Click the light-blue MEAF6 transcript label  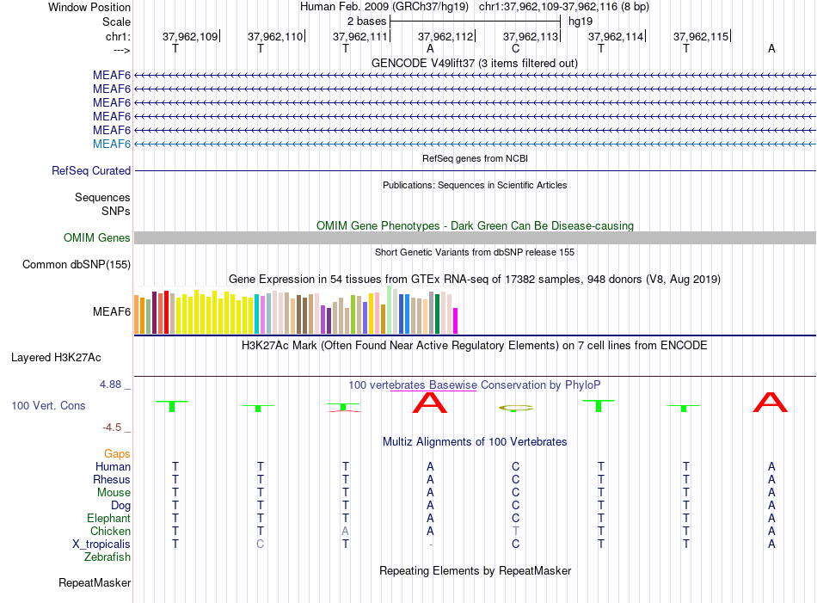[x=112, y=144]
